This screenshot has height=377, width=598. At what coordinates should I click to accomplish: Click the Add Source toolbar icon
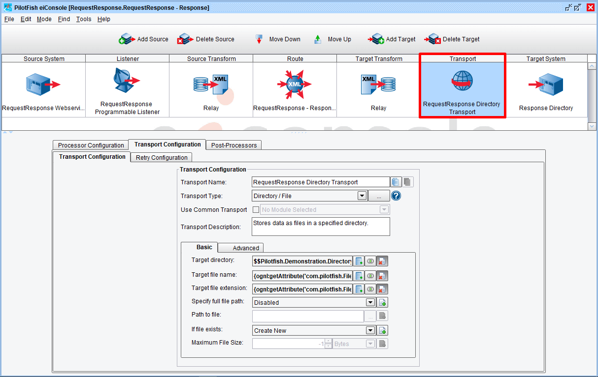[x=127, y=39]
